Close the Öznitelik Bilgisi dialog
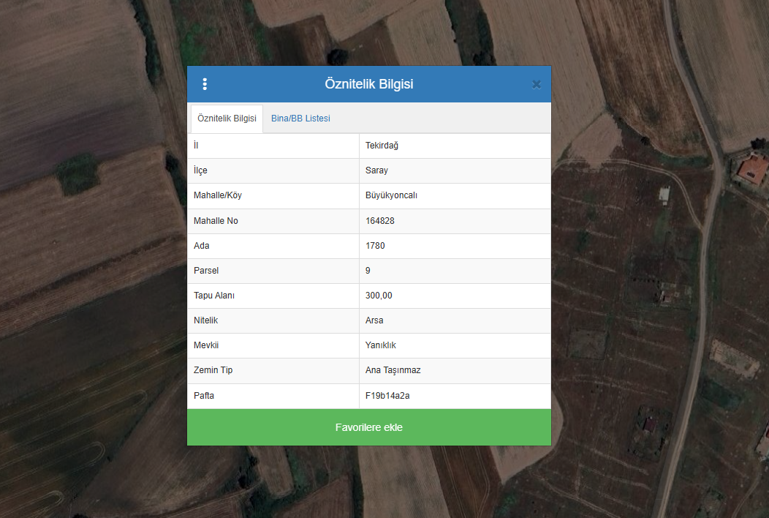 (537, 84)
